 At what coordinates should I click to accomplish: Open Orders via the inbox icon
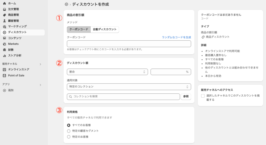4,9
